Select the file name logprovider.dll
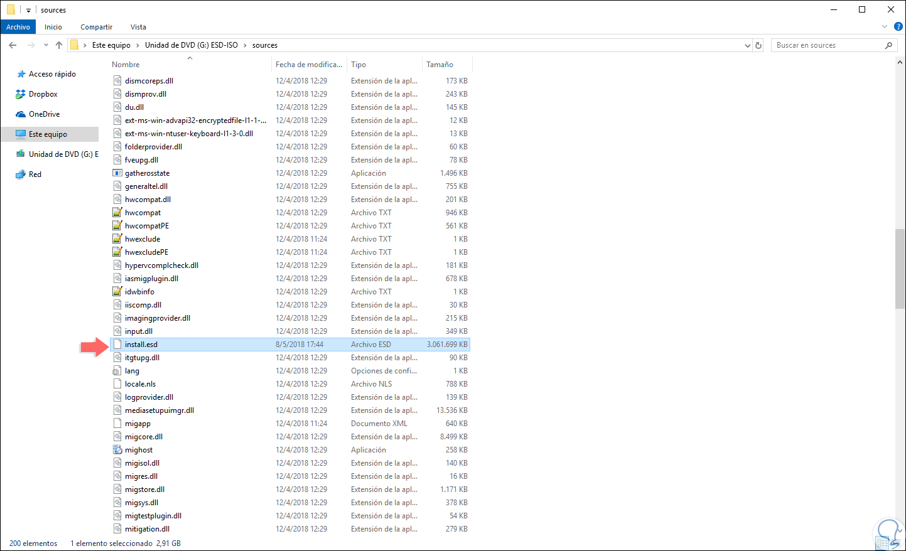This screenshot has width=906, height=551. pyautogui.click(x=149, y=397)
